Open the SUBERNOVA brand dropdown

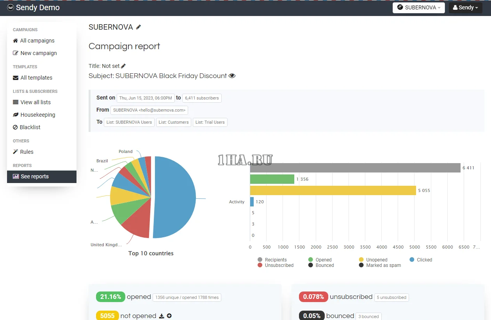point(418,7)
